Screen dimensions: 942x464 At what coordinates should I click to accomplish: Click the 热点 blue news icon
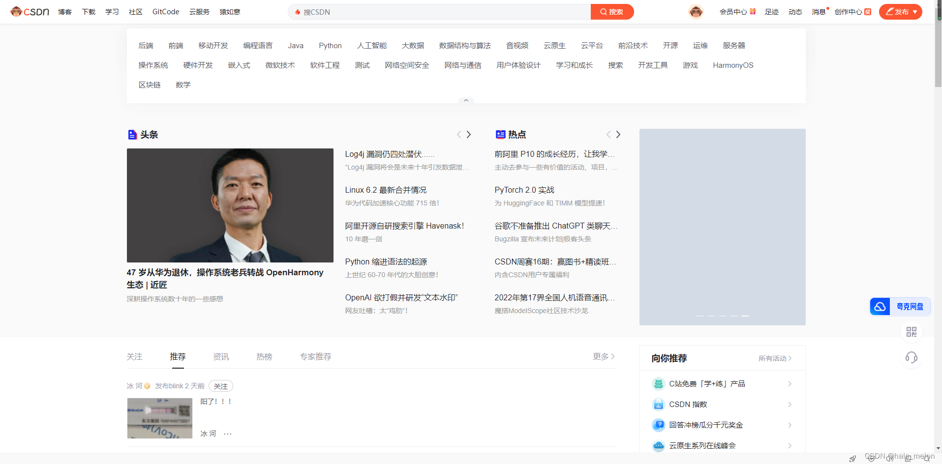click(x=500, y=135)
